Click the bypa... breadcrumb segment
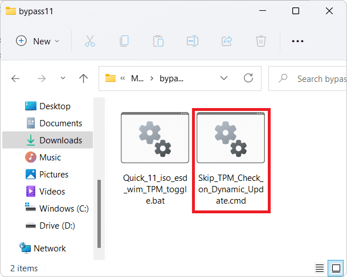The image size is (347, 277). [172, 78]
